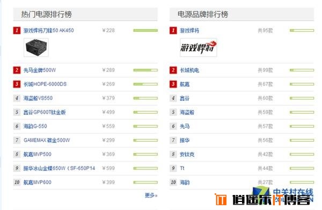
Task: Click the 共99款 count for 长城机电
Action: (265, 70)
